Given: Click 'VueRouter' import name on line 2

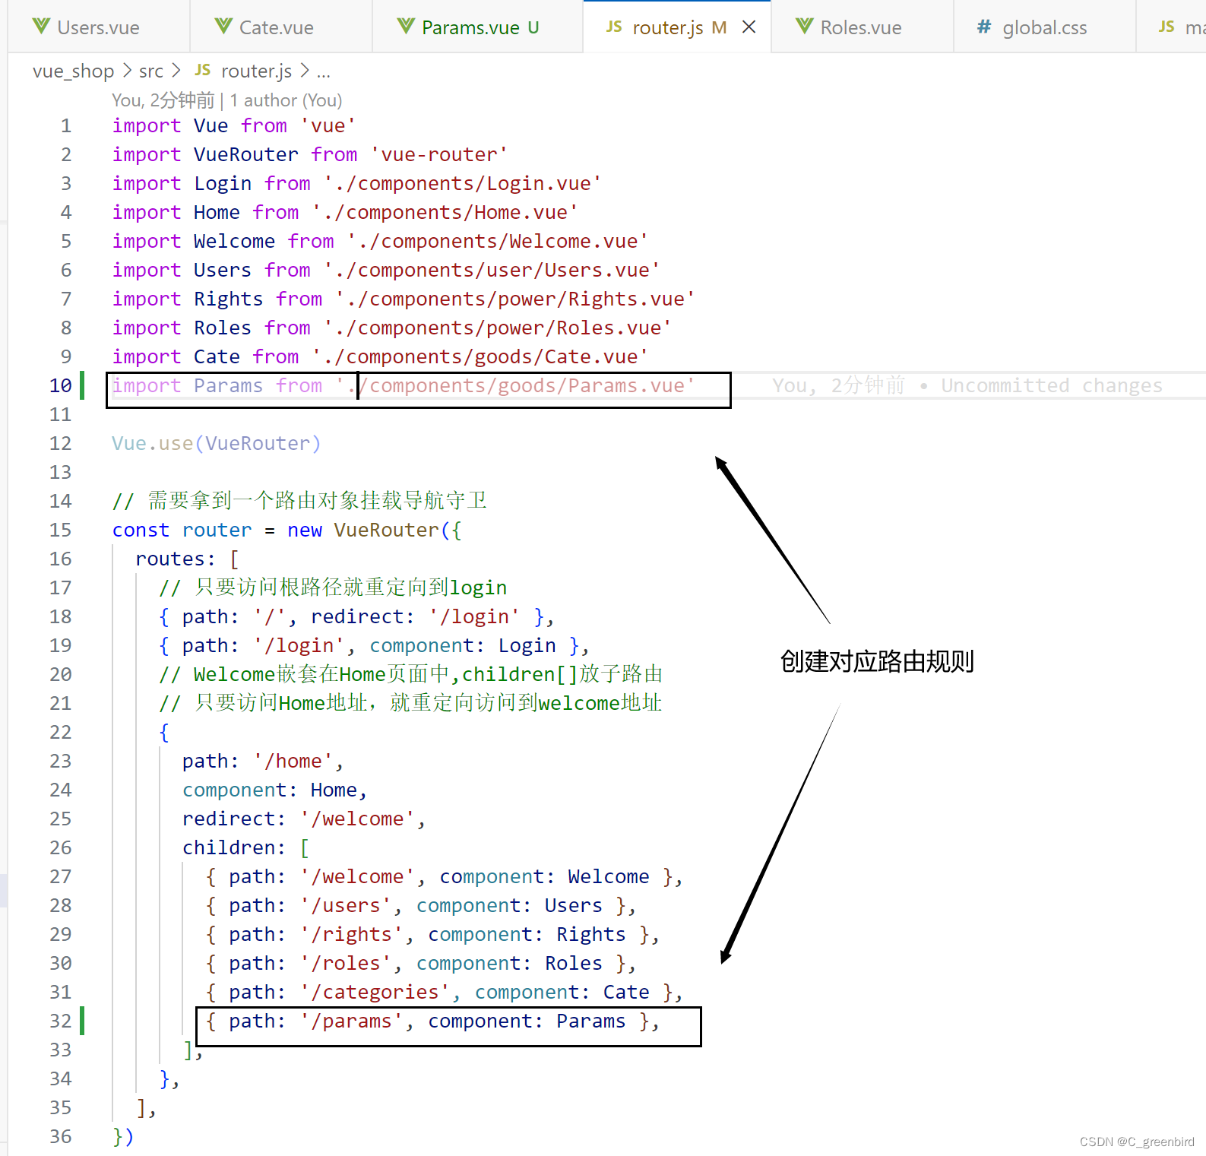Looking at the screenshot, I should click(245, 154).
